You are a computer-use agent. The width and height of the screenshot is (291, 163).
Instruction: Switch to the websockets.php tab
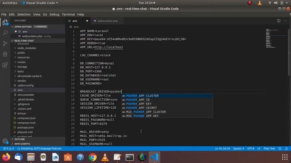(107, 21)
